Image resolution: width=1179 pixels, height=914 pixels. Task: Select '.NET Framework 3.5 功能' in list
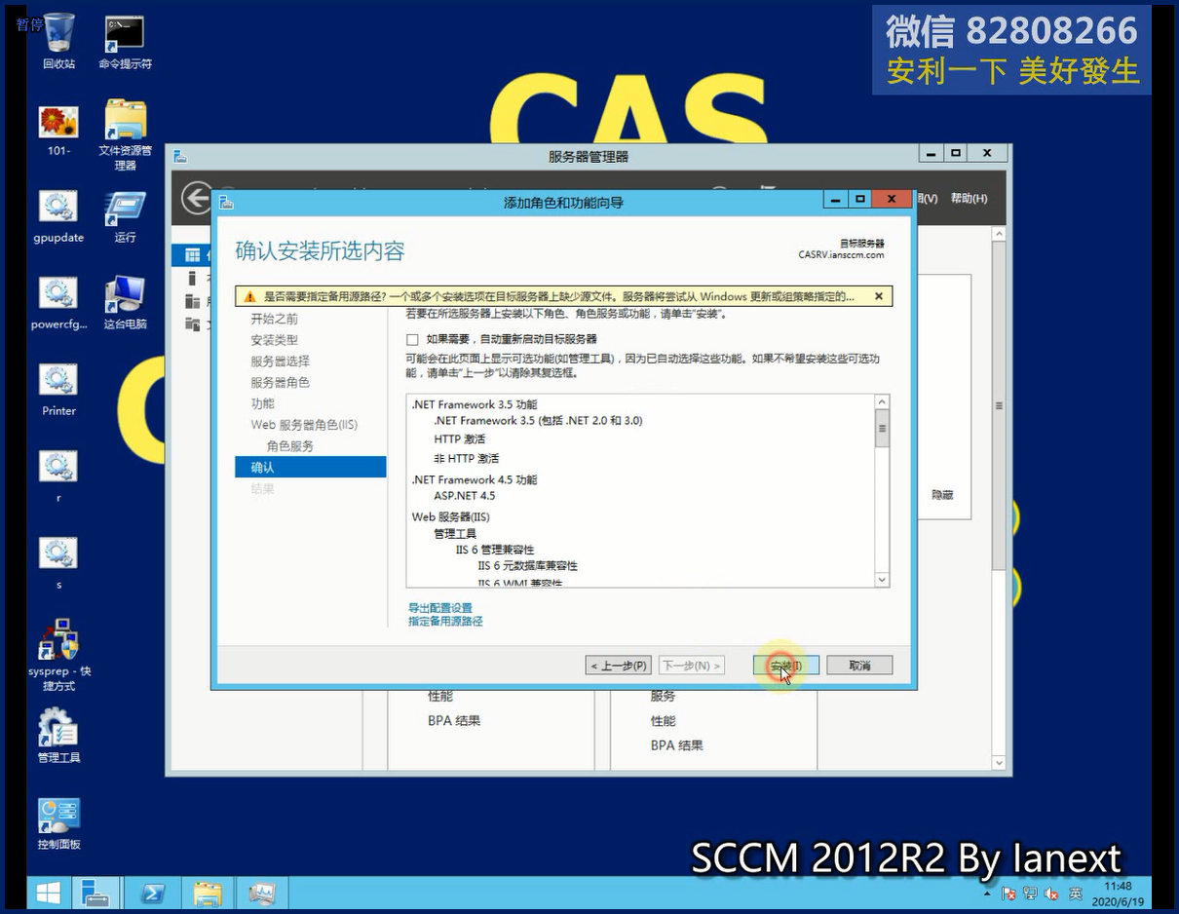pyautogui.click(x=475, y=404)
